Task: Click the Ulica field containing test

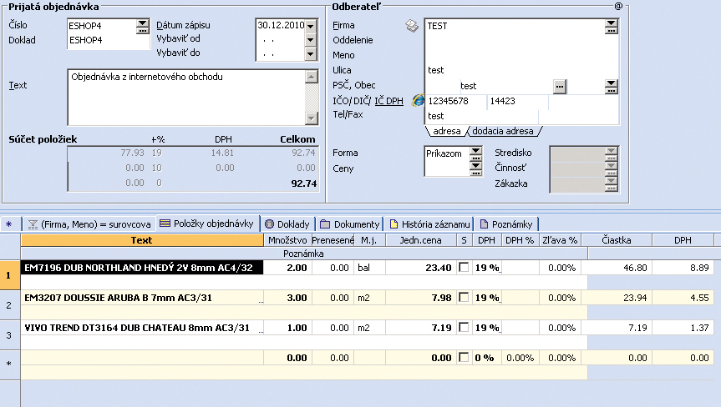Action: coord(521,70)
